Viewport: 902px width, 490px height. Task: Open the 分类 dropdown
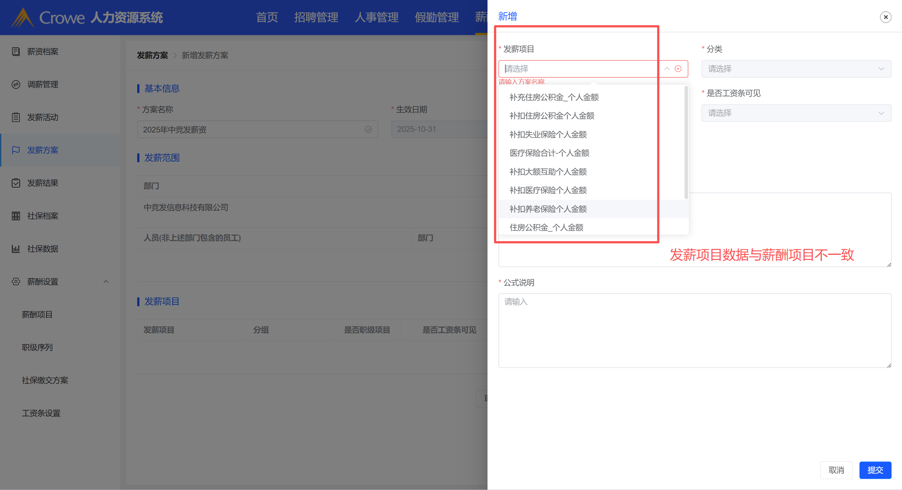click(796, 69)
